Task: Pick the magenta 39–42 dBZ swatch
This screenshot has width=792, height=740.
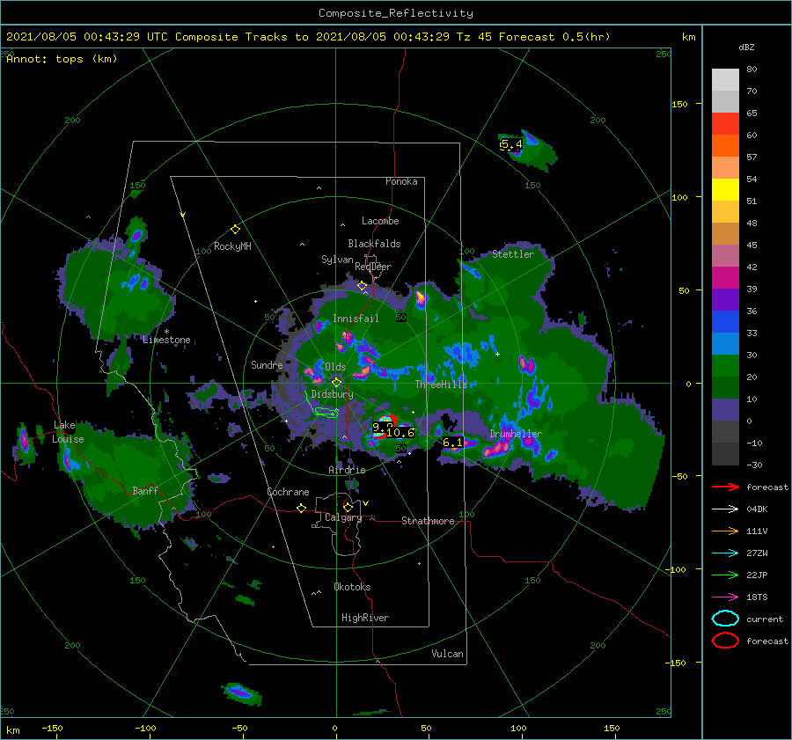Action: (725, 278)
